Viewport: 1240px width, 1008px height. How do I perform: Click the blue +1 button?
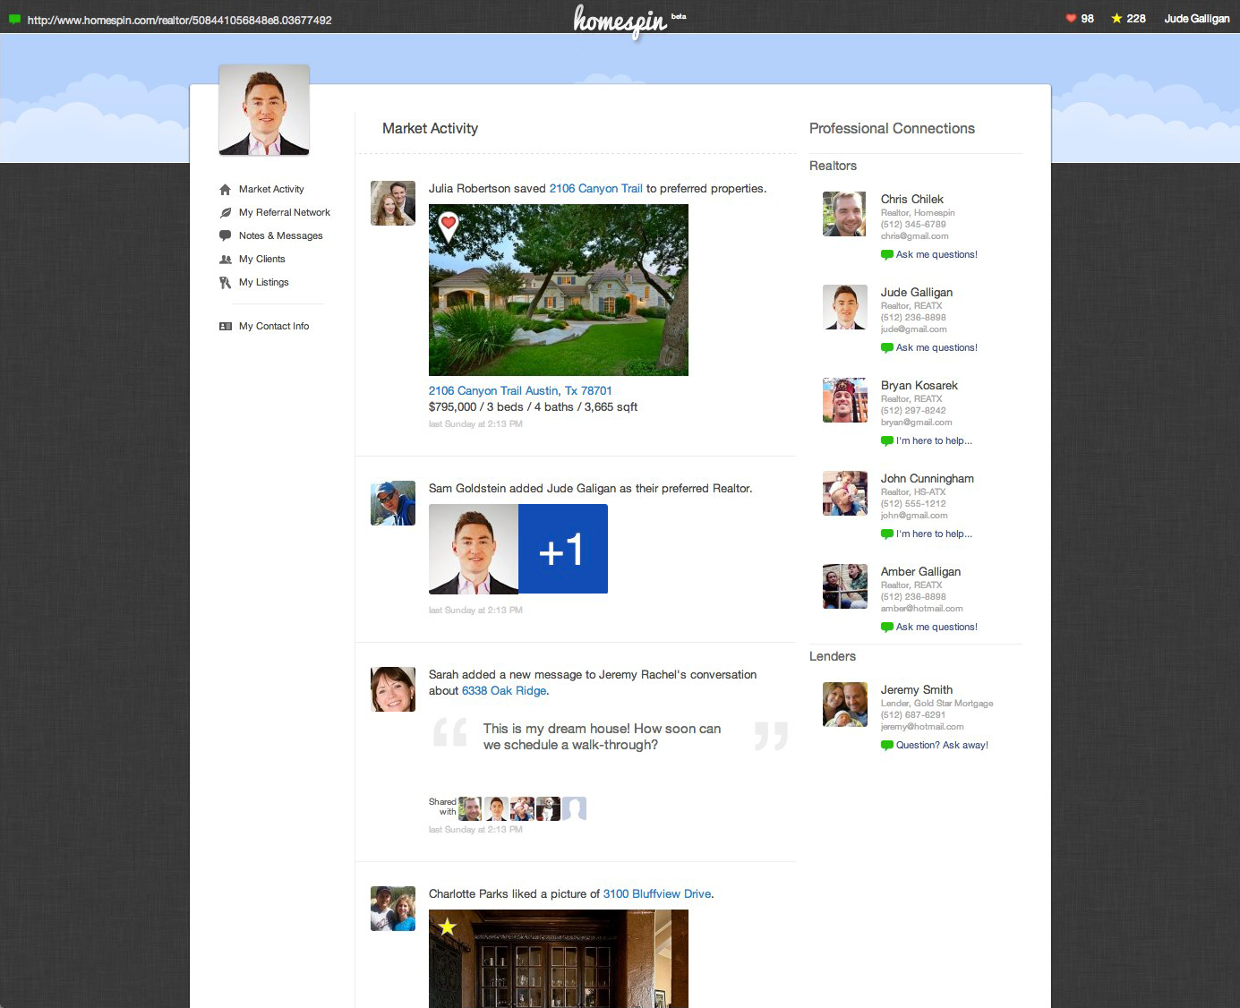[x=562, y=549]
